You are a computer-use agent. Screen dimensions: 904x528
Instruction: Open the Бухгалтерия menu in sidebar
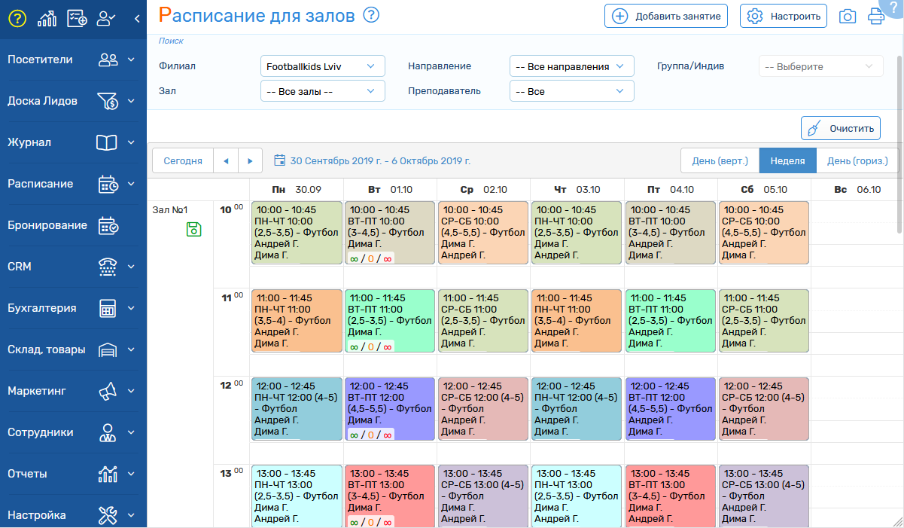pyautogui.click(x=73, y=308)
